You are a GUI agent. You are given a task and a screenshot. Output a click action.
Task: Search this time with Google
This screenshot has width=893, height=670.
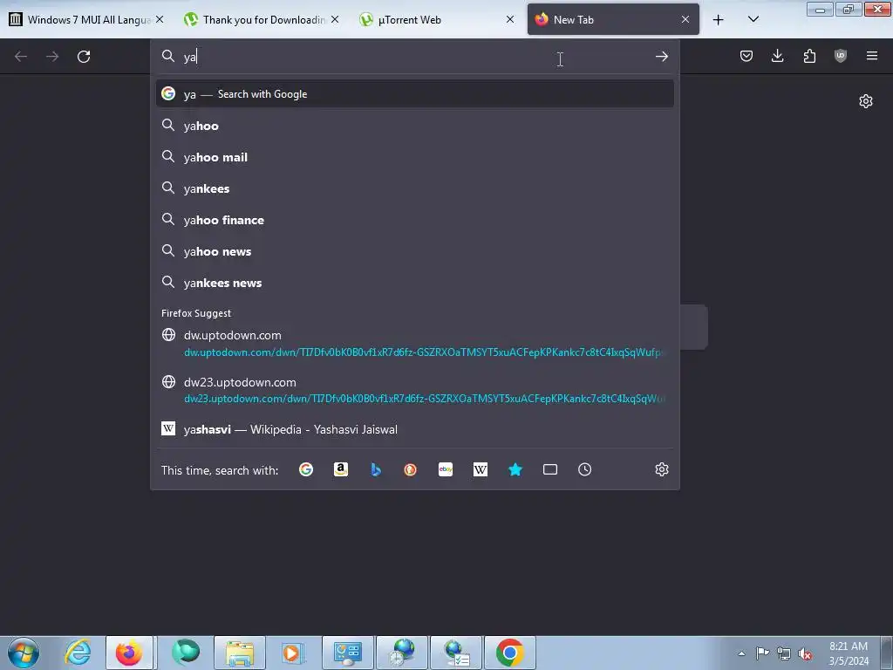click(x=306, y=469)
